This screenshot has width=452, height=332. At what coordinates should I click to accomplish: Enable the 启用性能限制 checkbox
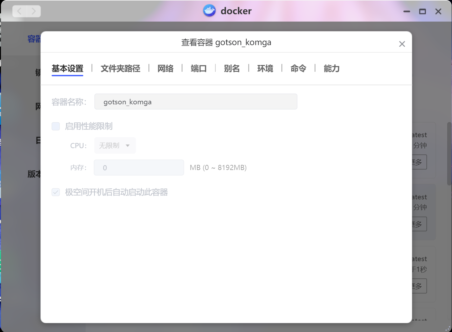(x=56, y=126)
